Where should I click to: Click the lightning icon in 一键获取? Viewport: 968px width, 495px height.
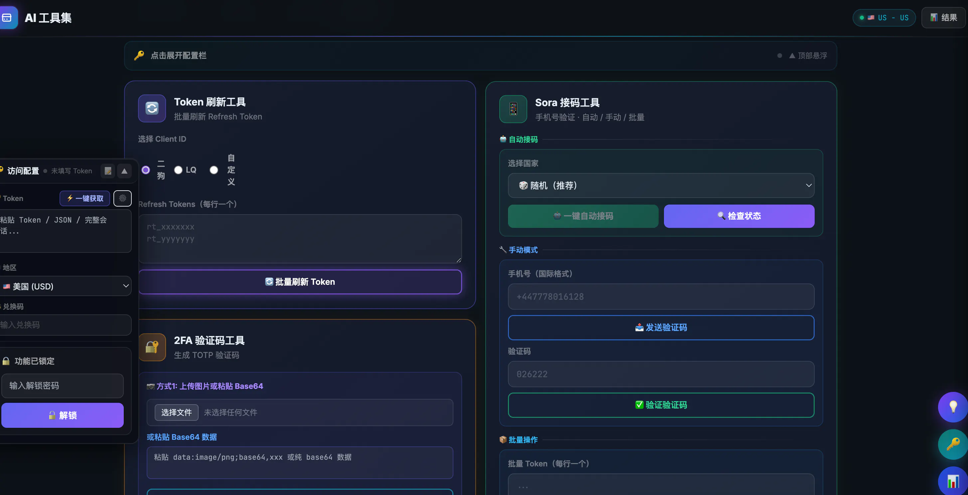coord(70,198)
